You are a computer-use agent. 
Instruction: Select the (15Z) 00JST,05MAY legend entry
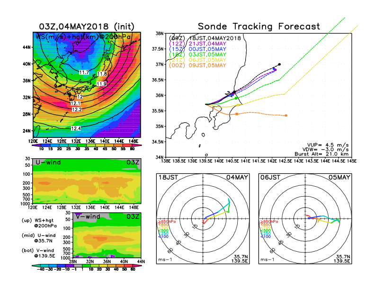(197, 49)
